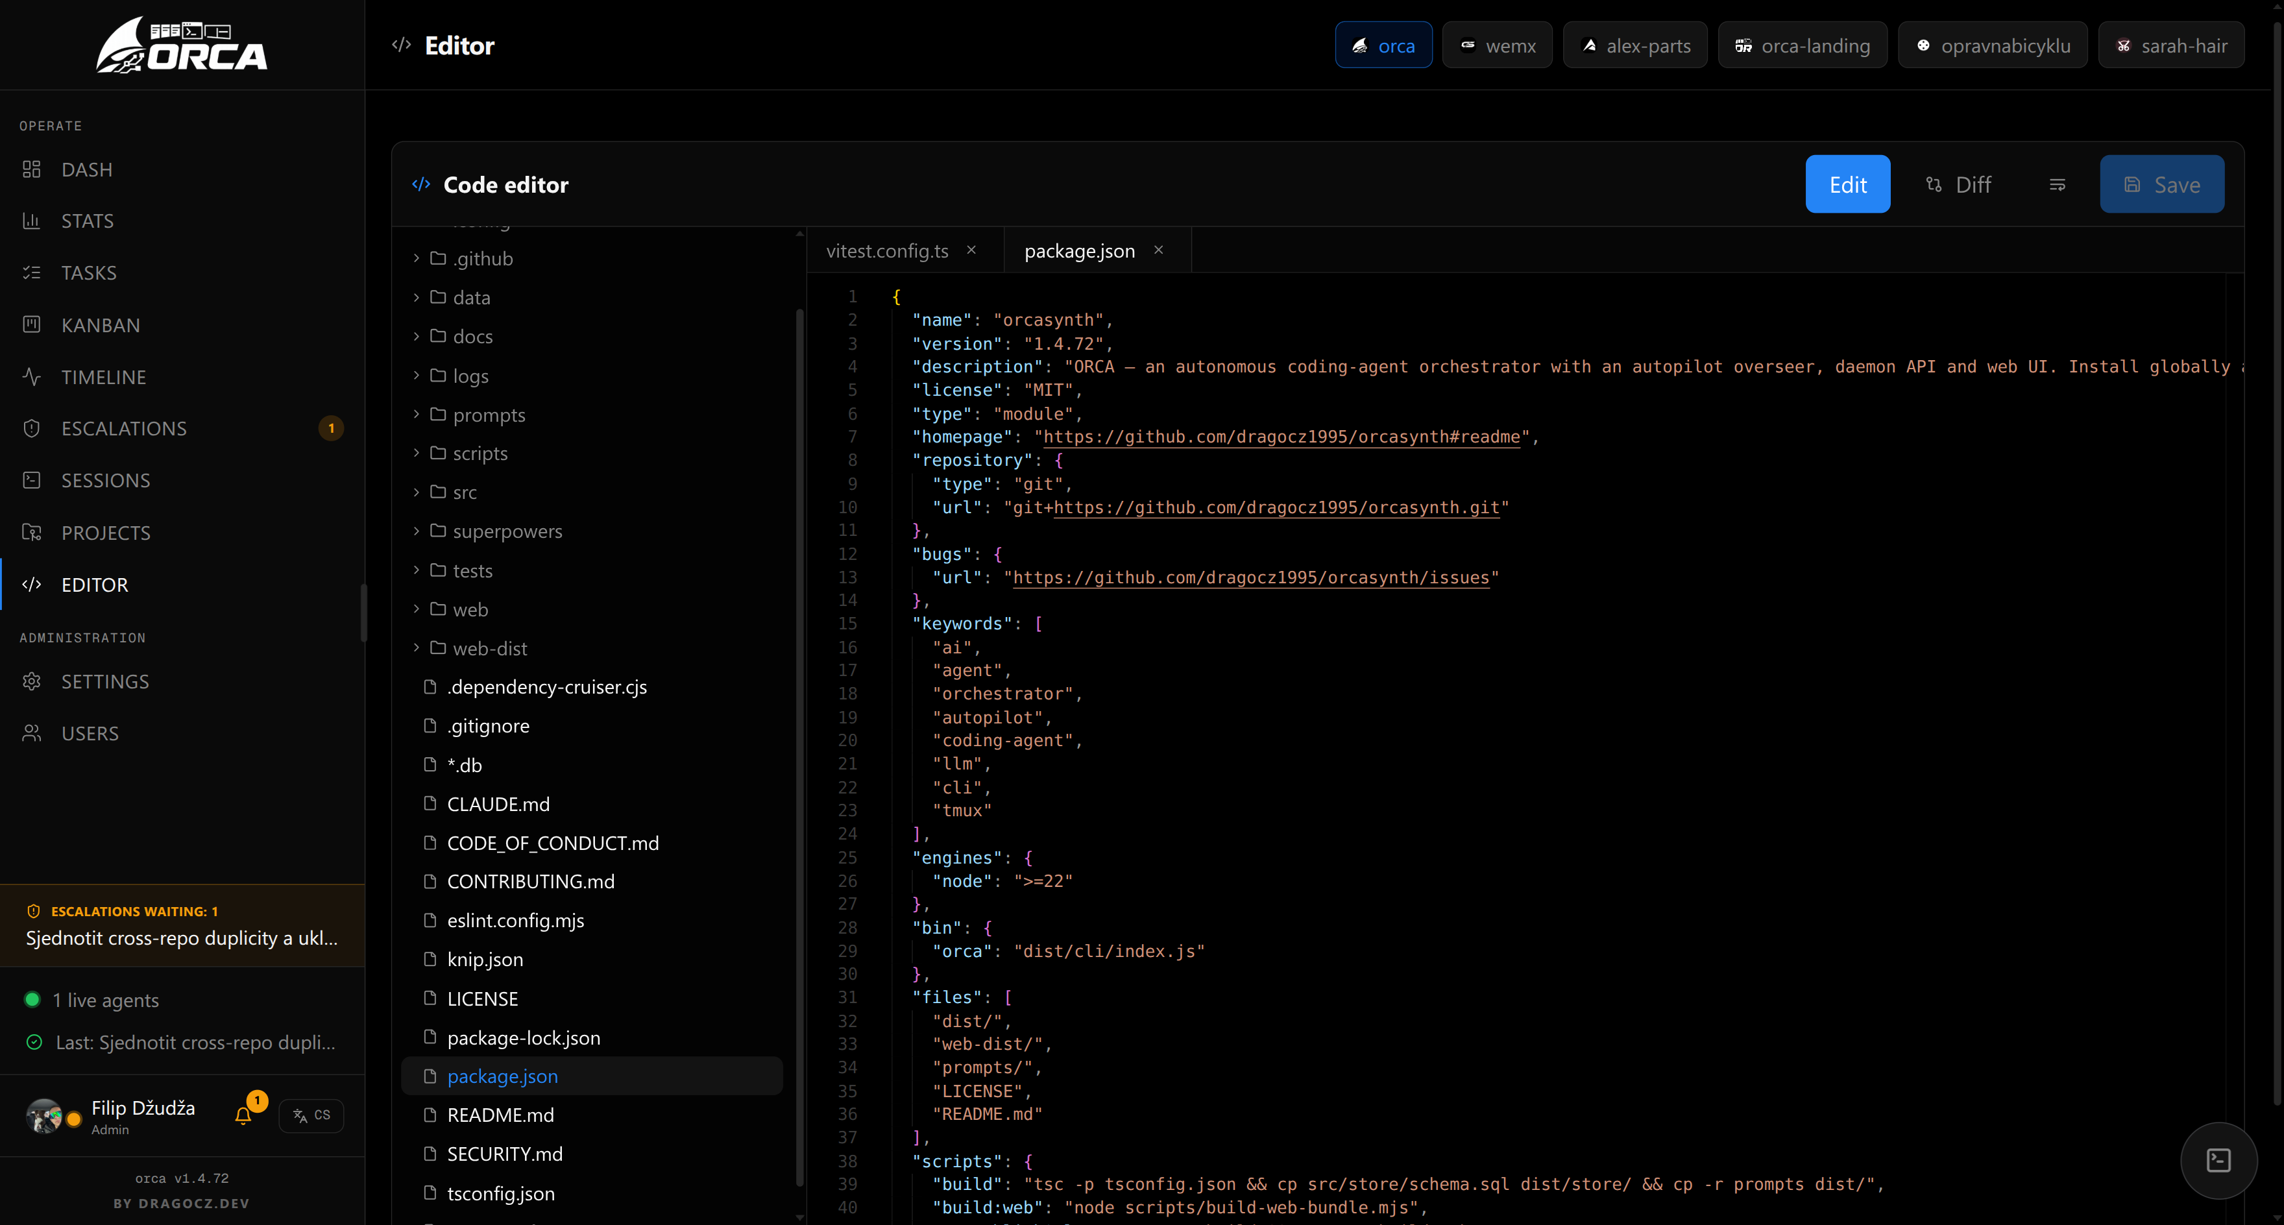The image size is (2284, 1225).
Task: Open the STATS page
Action: [182, 221]
